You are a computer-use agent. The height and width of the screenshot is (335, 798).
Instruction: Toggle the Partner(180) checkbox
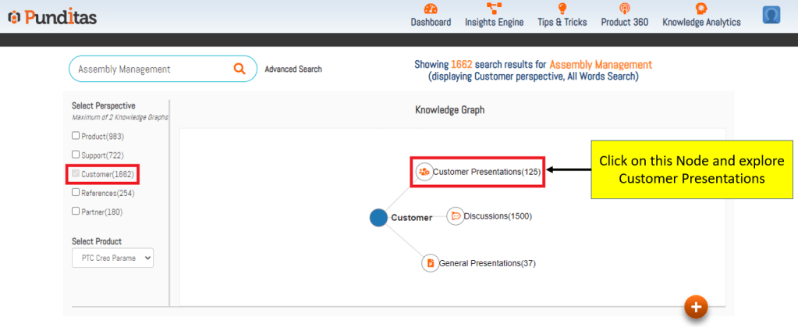[x=76, y=211]
